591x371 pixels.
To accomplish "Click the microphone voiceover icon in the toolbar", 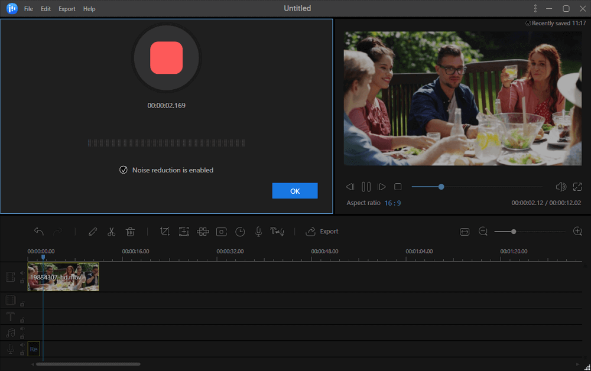I will coord(258,232).
